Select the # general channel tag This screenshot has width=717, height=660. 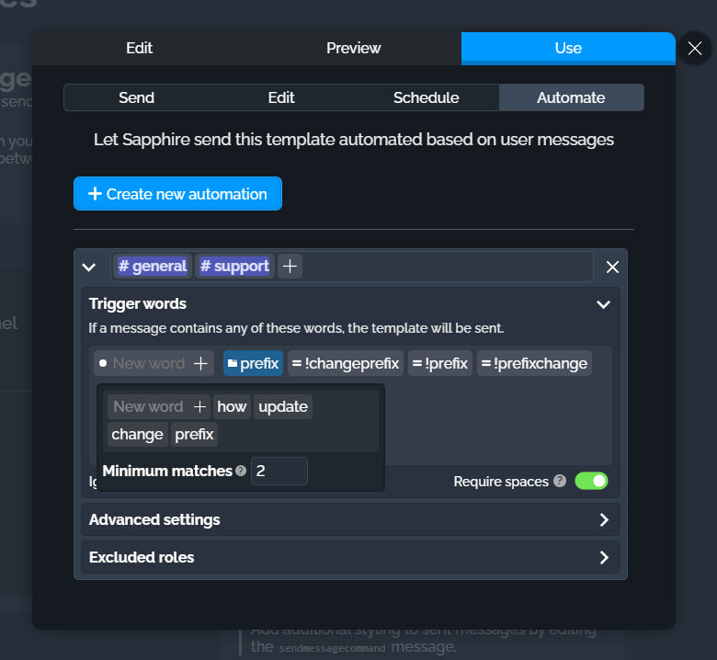[x=153, y=267]
